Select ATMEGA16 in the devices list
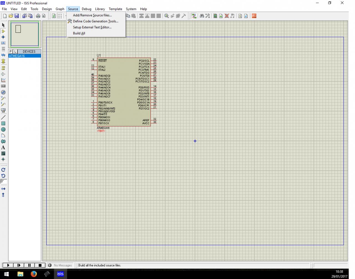 tap(25, 56)
